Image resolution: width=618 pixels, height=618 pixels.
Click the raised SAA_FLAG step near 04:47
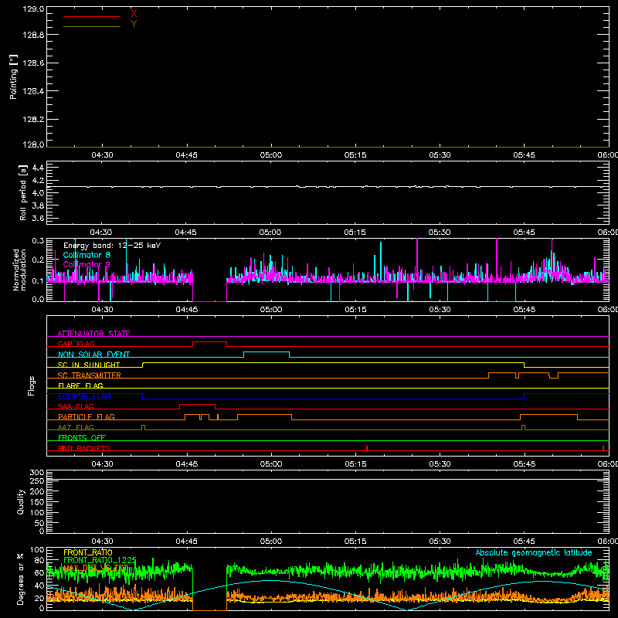198,405
